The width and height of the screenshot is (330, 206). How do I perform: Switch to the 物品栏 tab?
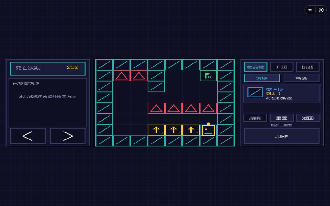256,67
